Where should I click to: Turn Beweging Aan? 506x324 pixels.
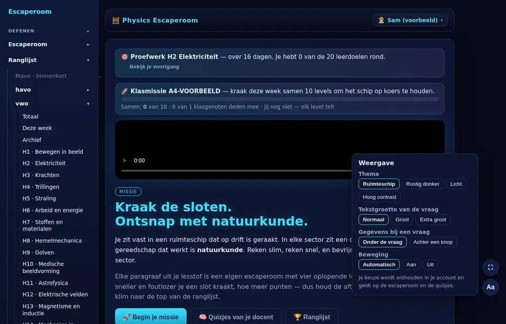click(411, 265)
